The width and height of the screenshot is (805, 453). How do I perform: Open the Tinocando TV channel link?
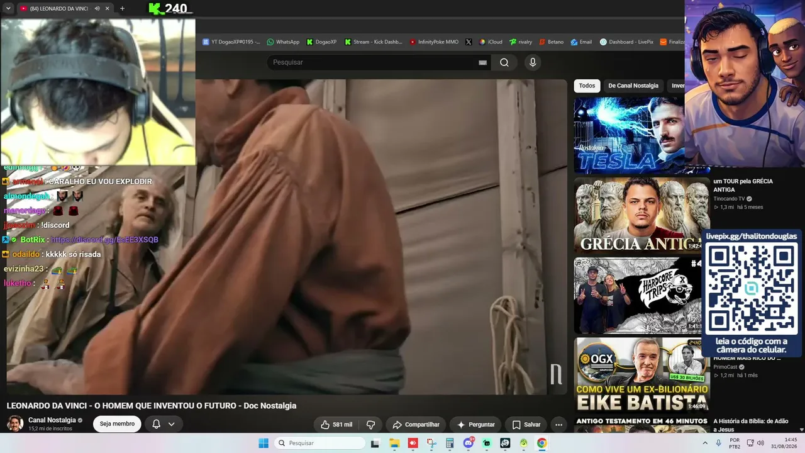[729, 199]
